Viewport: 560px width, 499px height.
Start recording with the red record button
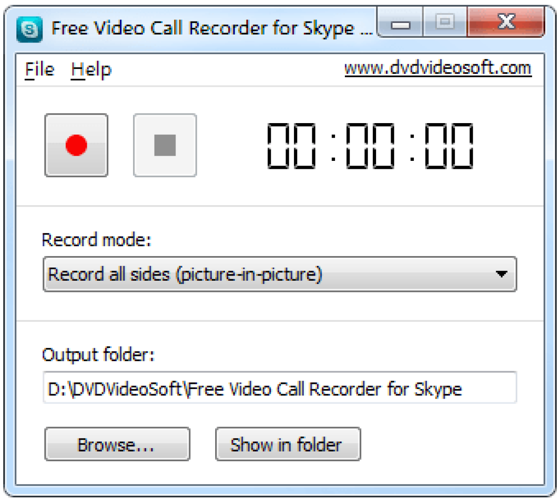76,145
